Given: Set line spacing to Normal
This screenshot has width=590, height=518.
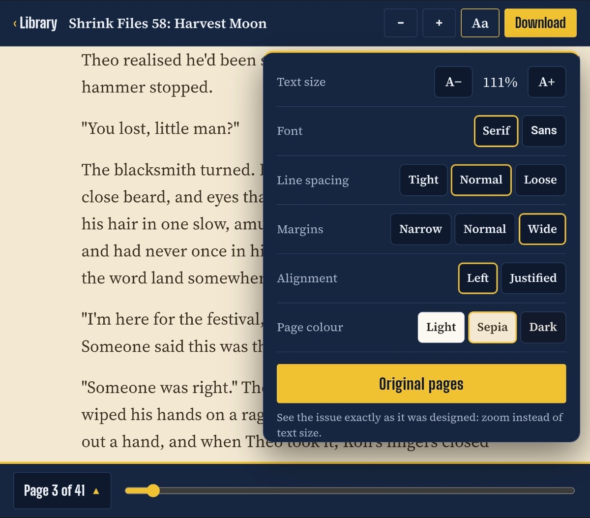Looking at the screenshot, I should [x=481, y=180].
